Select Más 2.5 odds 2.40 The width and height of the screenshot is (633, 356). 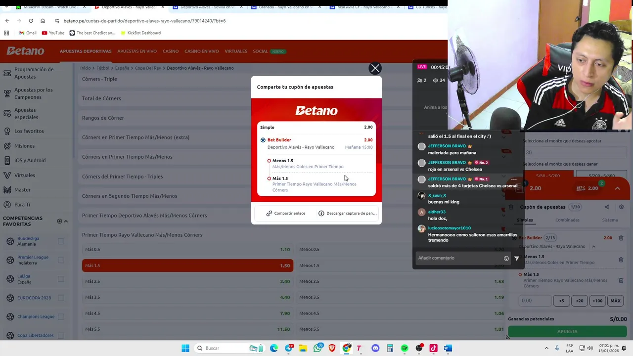click(187, 281)
